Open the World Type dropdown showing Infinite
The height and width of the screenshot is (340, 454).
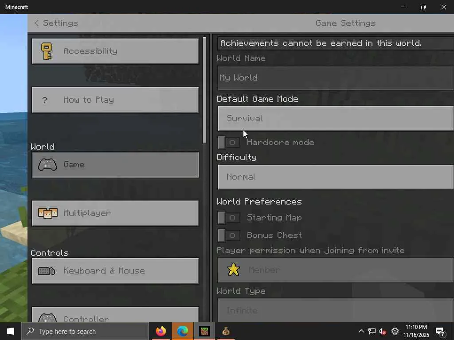[336, 310]
